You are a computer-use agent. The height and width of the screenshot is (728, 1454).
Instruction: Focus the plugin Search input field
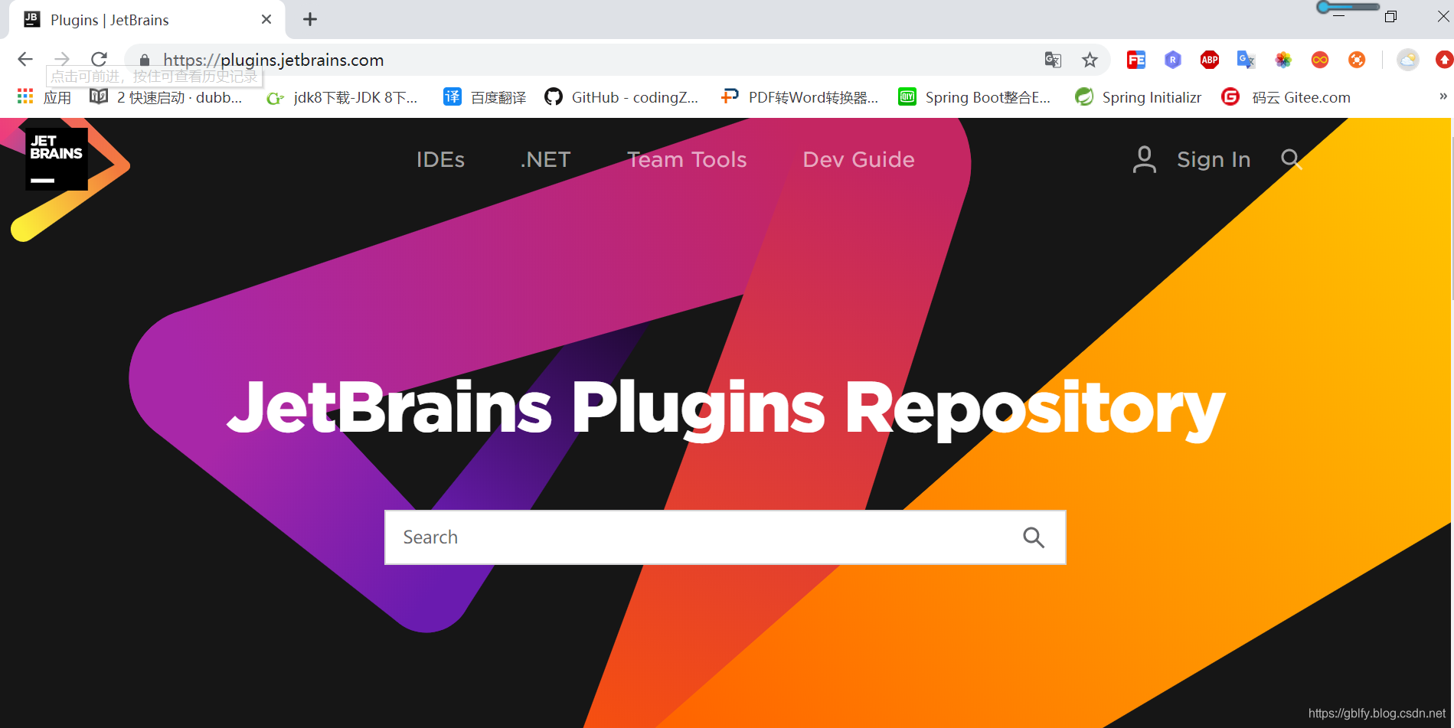(x=725, y=537)
